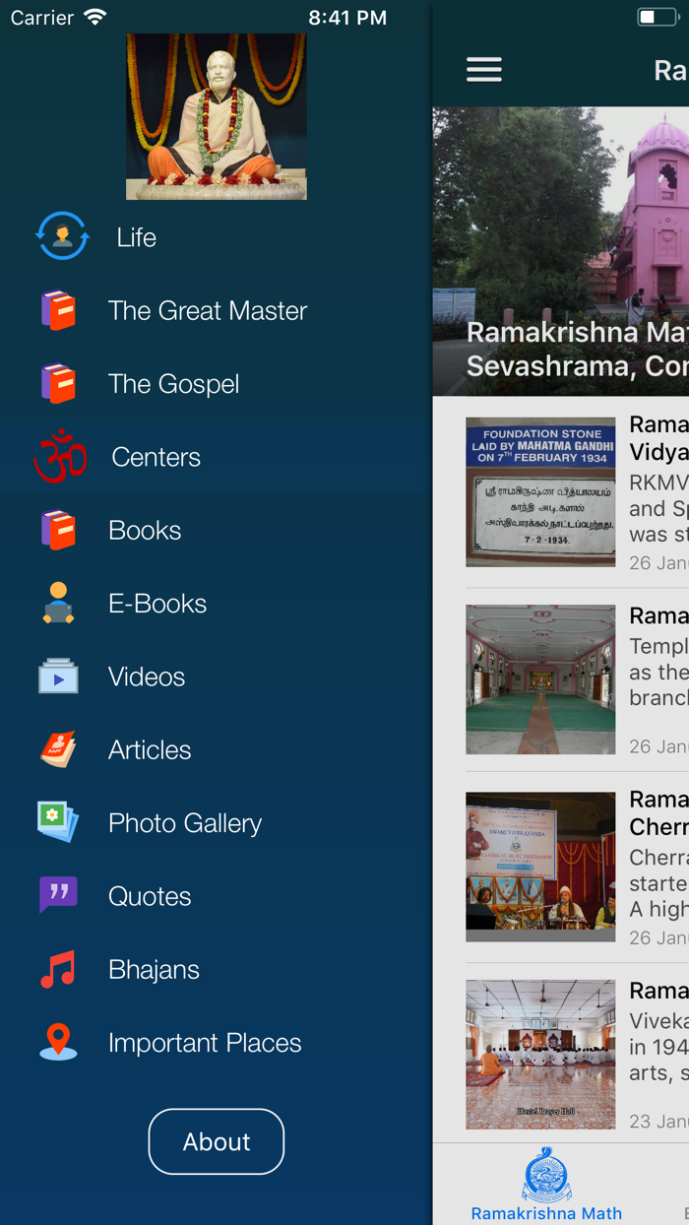The height and width of the screenshot is (1225, 689).
Task: Tap the Ramakrishna statue photo
Action: click(217, 116)
